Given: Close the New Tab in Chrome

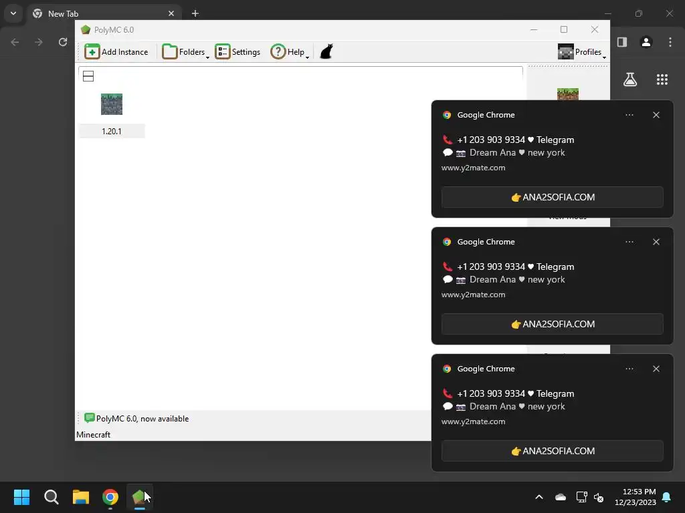Looking at the screenshot, I should pos(171,13).
